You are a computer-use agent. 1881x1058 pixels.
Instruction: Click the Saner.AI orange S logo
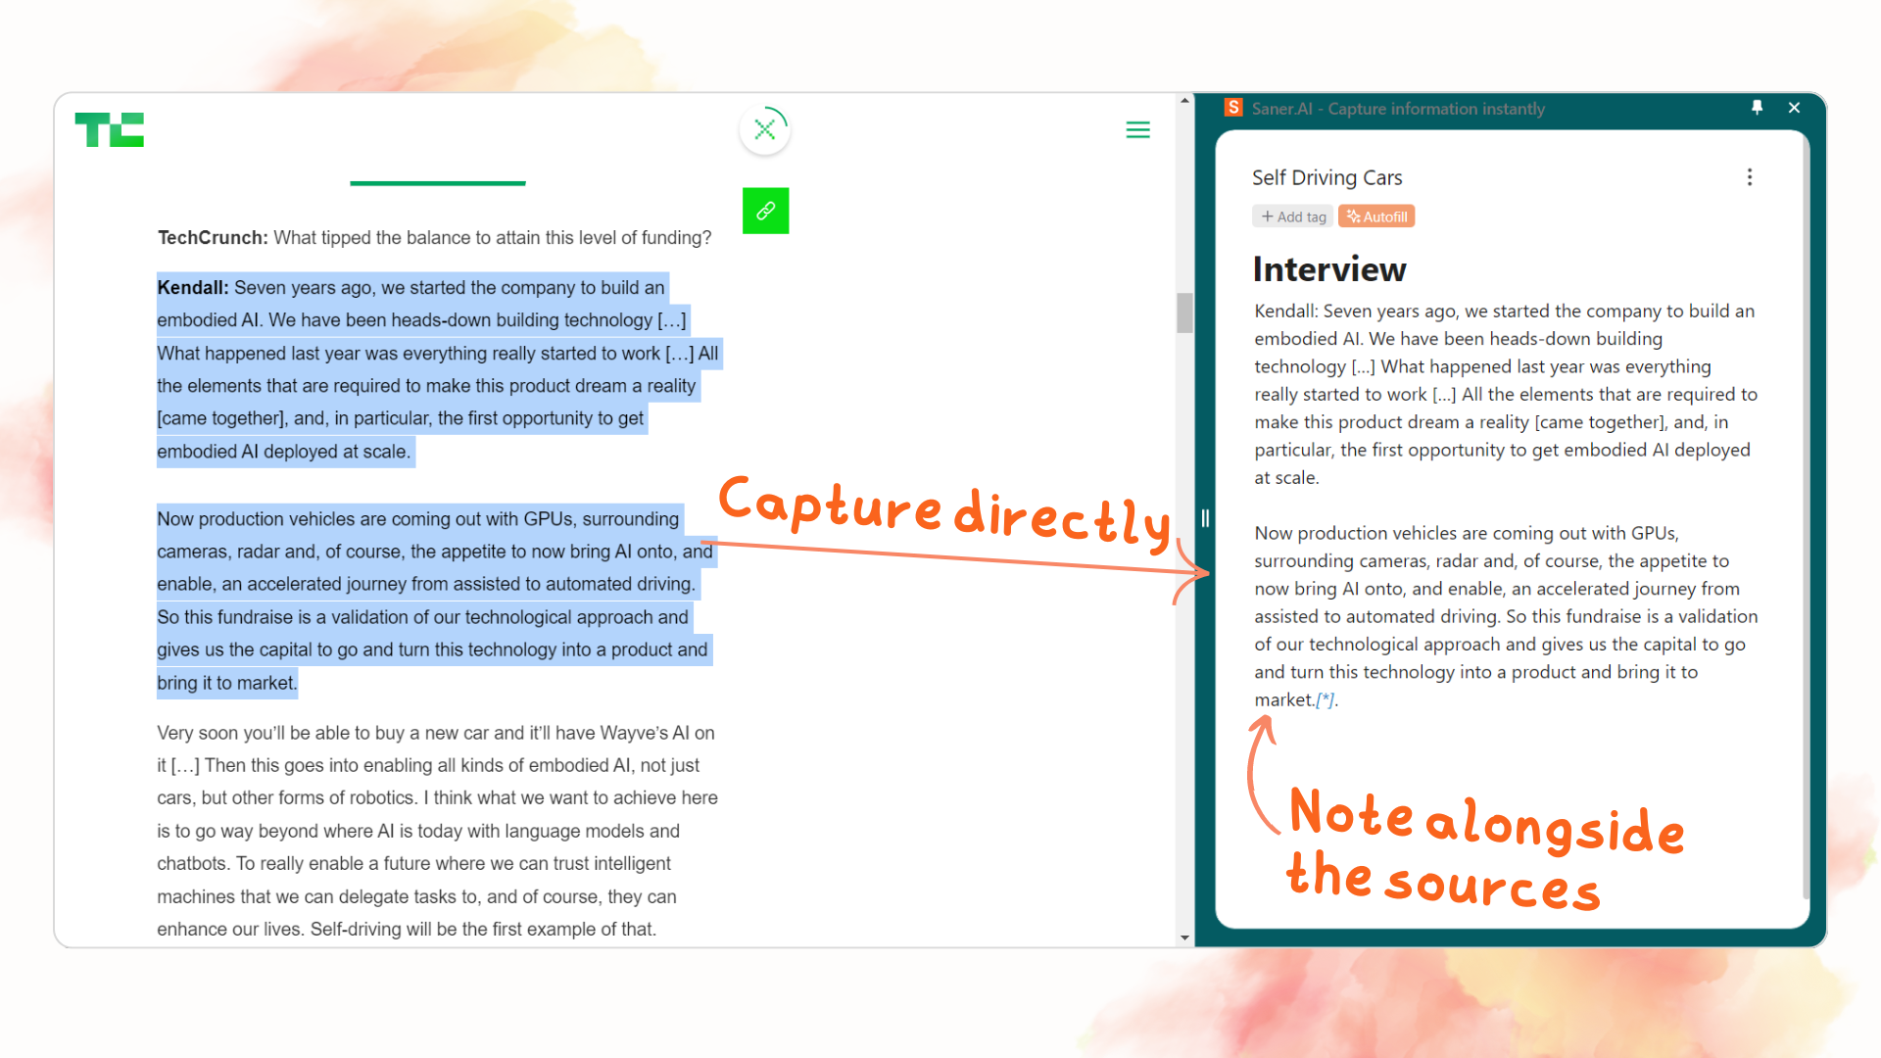tap(1233, 108)
